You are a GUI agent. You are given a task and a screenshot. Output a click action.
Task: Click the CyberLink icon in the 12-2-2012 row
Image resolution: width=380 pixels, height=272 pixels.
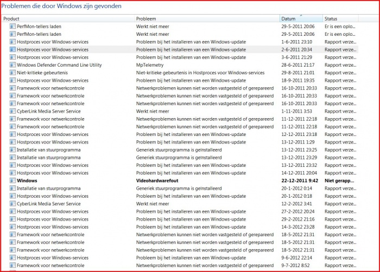point(12,204)
